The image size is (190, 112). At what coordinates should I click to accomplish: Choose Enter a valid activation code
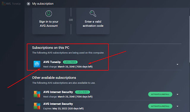tap(93, 21)
